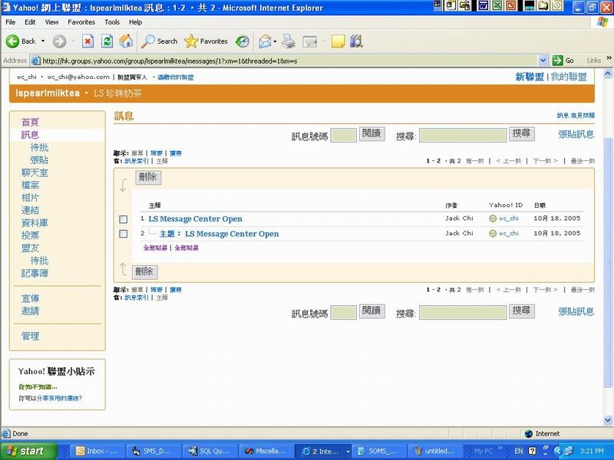Open the File menu
Viewport: 614px width, 460px height.
click(x=11, y=22)
